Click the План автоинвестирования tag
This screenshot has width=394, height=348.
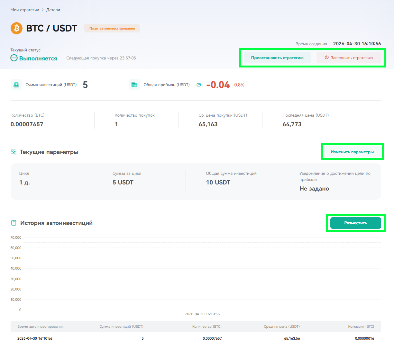click(x=112, y=28)
